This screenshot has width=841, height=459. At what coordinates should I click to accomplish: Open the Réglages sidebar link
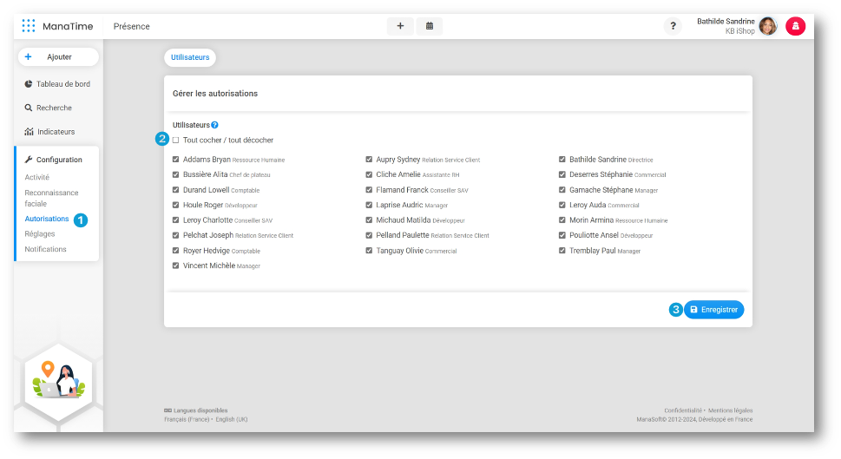(x=40, y=234)
